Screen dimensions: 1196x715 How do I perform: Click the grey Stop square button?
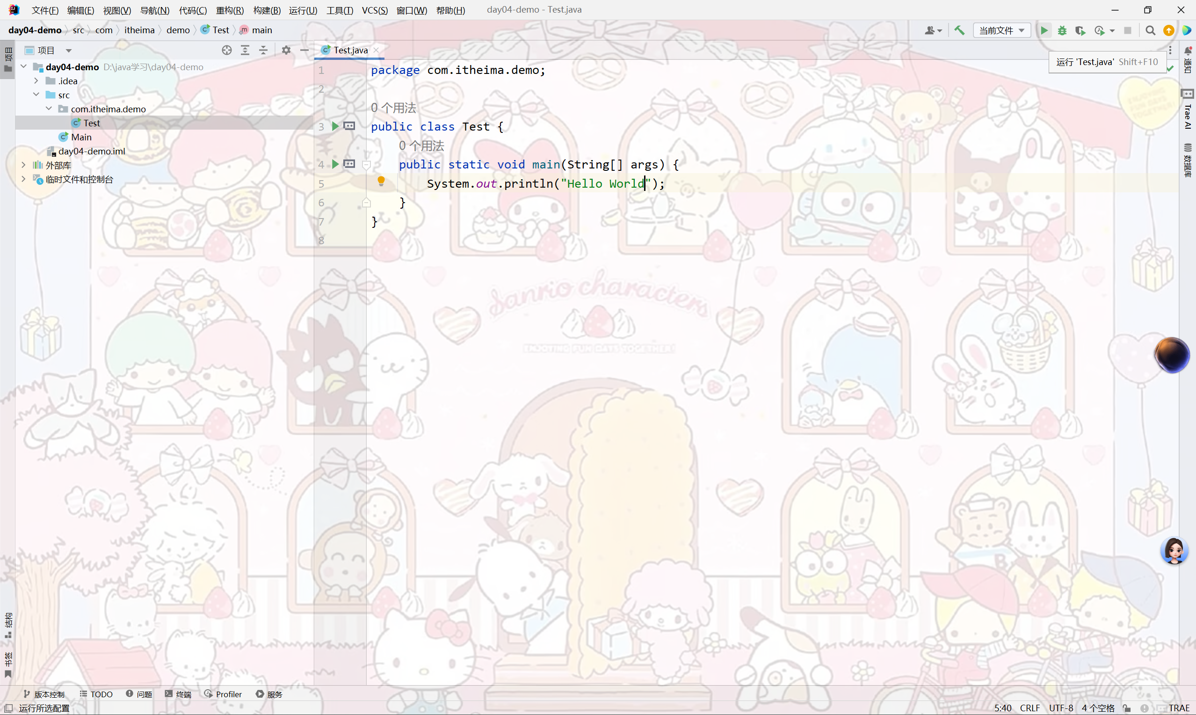[1128, 30]
